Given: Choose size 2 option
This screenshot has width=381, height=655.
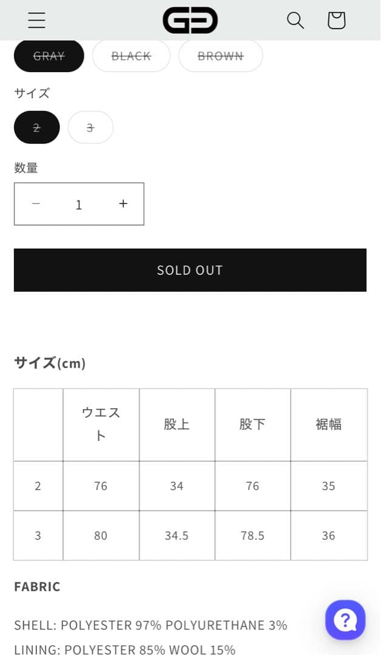Looking at the screenshot, I should [37, 127].
